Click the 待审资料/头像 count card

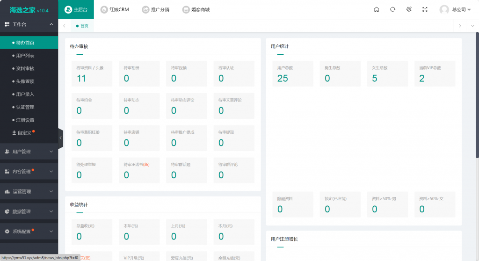coord(92,74)
